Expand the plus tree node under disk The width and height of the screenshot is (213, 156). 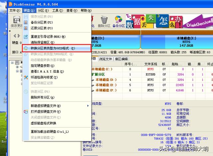click(17, 67)
